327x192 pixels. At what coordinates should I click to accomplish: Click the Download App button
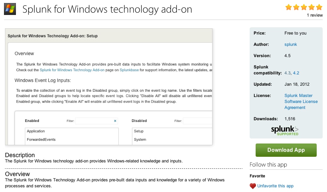pos(286,150)
